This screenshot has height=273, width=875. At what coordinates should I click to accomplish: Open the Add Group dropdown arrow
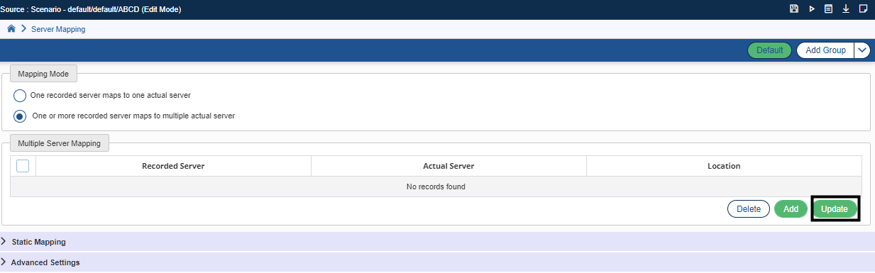(862, 50)
